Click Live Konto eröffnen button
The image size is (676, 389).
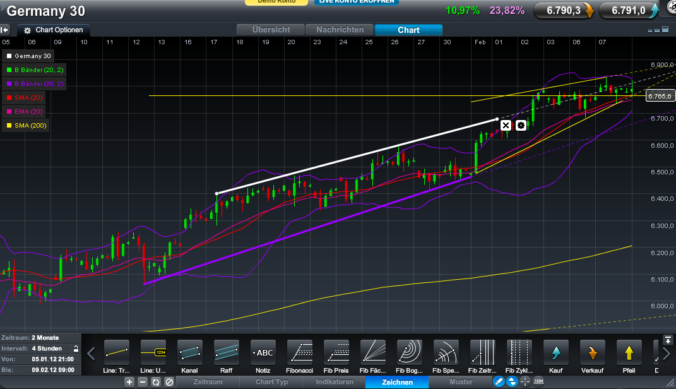[x=357, y=2]
